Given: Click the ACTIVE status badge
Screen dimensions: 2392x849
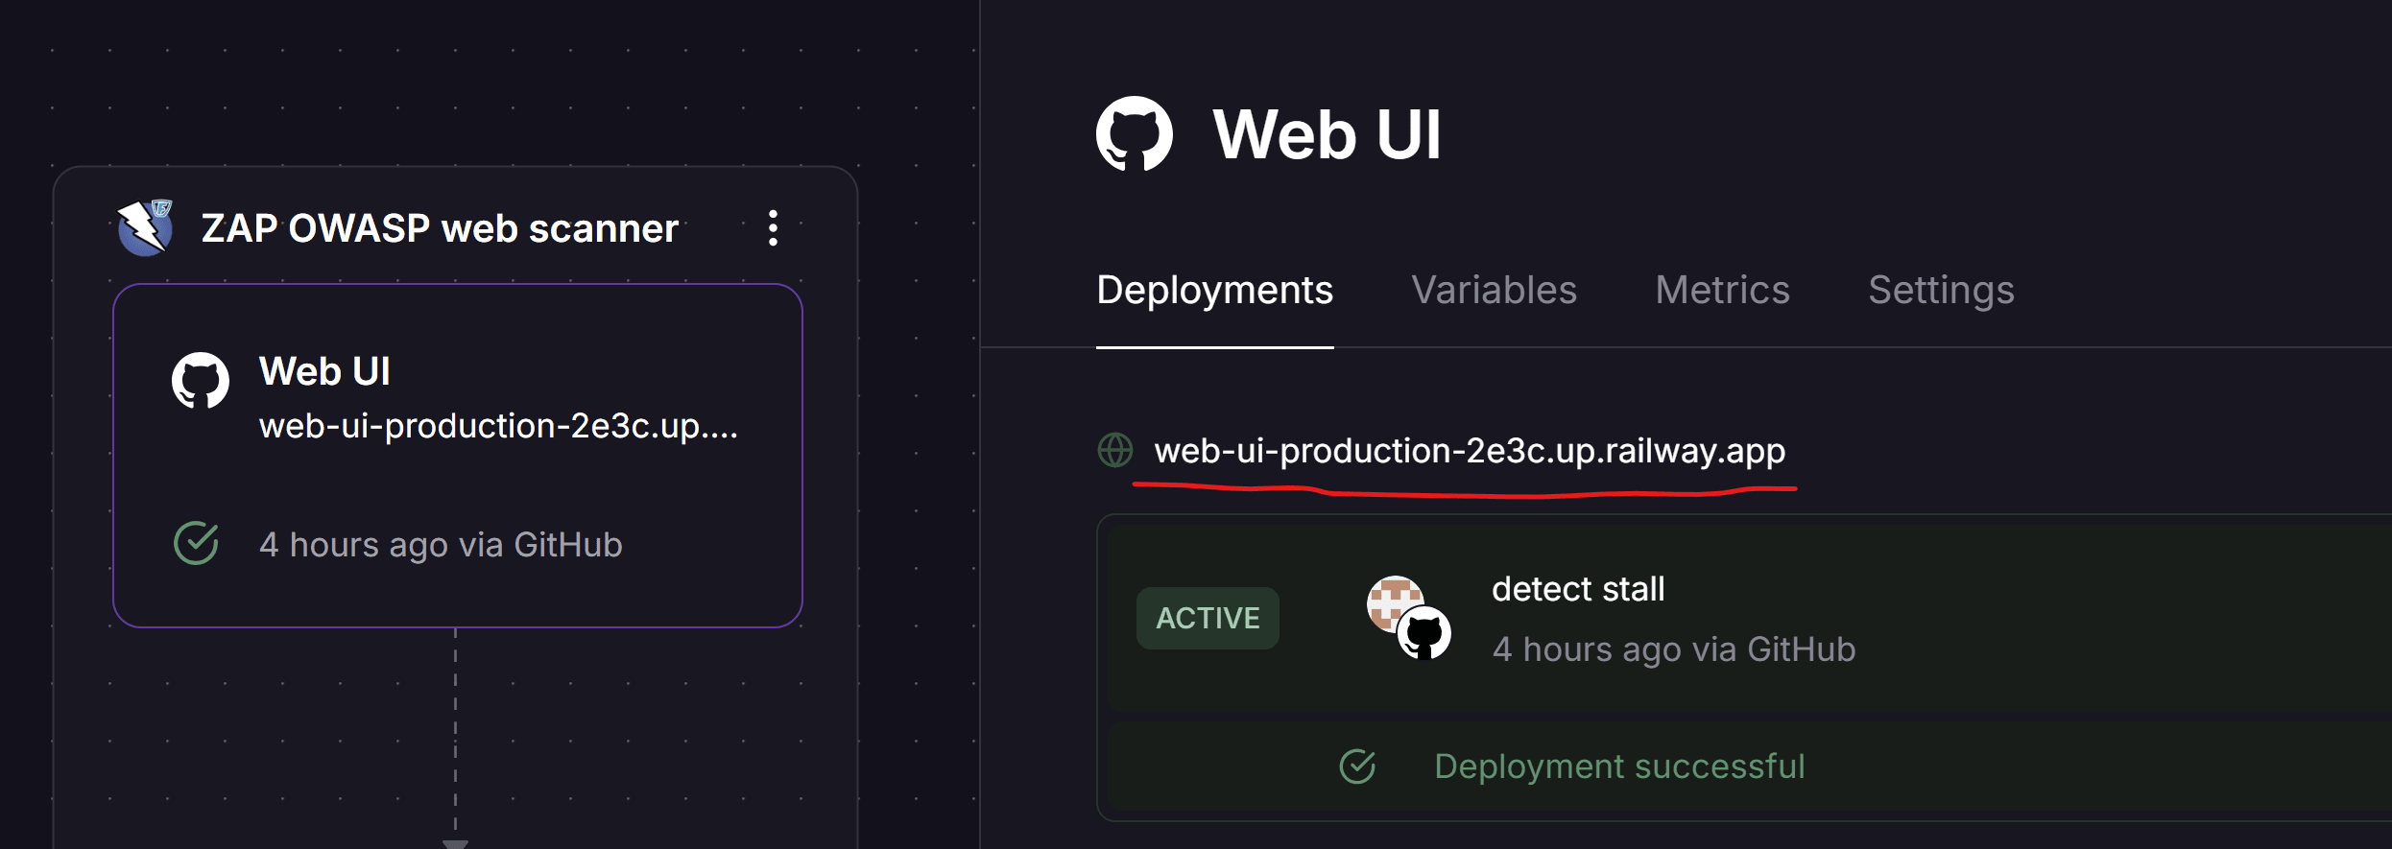Looking at the screenshot, I should (x=1208, y=618).
